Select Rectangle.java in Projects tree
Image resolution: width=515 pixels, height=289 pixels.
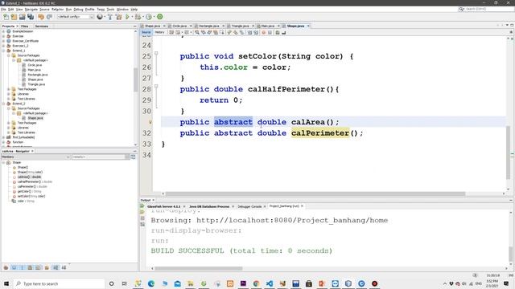click(x=38, y=75)
